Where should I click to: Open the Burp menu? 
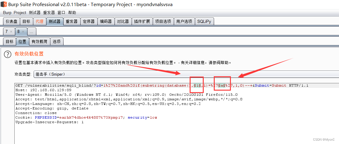click(7, 13)
